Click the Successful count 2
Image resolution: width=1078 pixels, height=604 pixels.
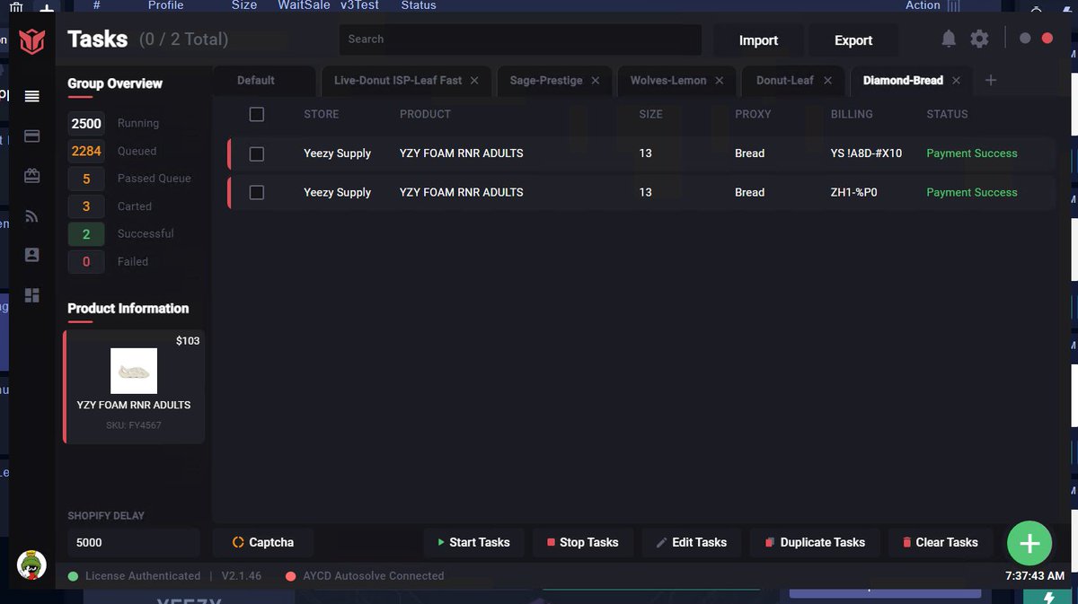[86, 234]
